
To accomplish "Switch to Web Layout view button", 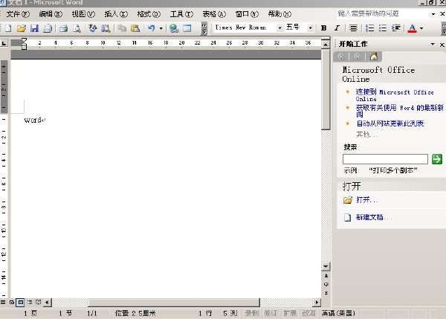I will [11, 302].
